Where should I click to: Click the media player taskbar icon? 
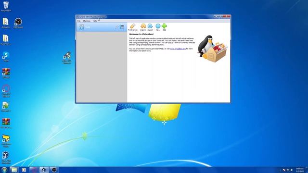[24, 170]
